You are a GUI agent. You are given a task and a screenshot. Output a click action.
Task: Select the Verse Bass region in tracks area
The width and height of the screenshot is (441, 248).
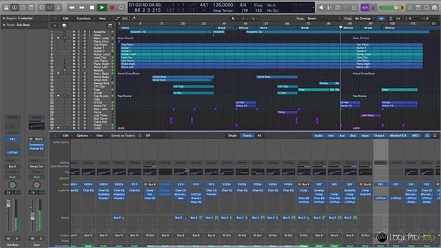point(183,76)
